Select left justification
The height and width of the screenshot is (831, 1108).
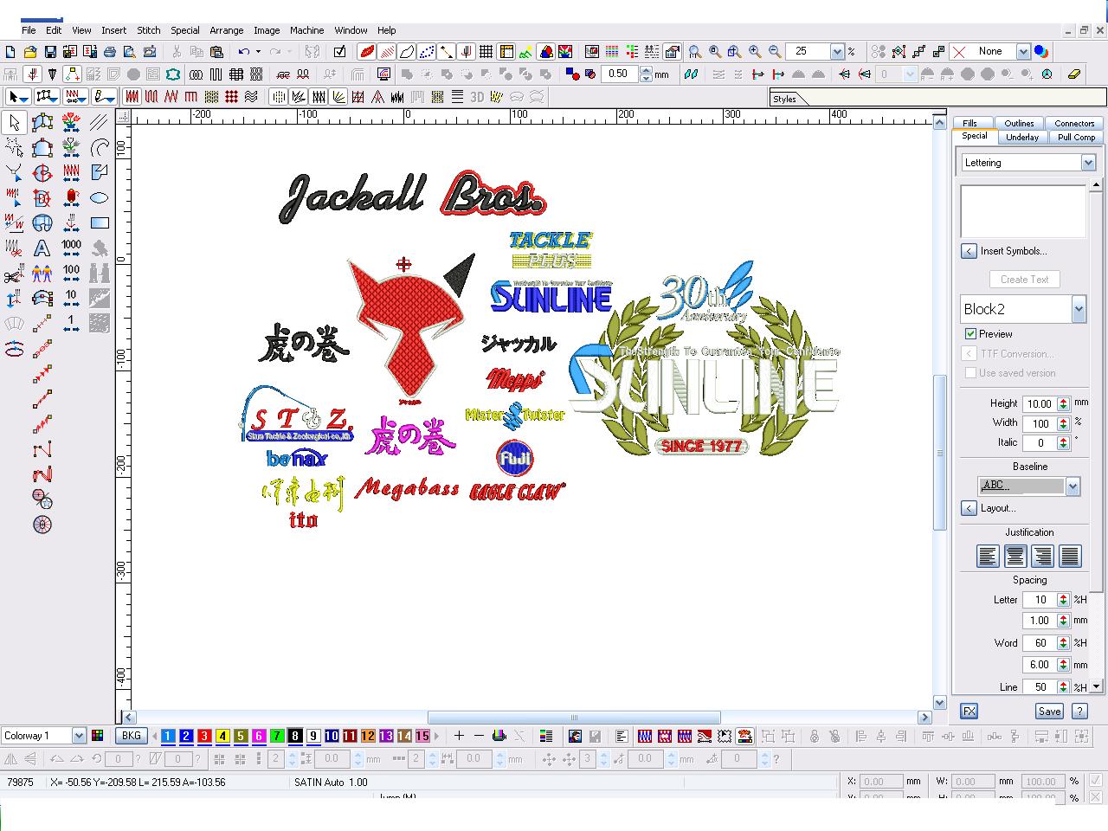[988, 557]
